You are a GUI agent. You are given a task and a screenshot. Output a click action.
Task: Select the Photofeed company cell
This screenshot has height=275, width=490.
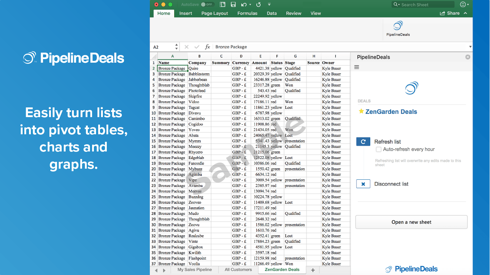point(199,91)
